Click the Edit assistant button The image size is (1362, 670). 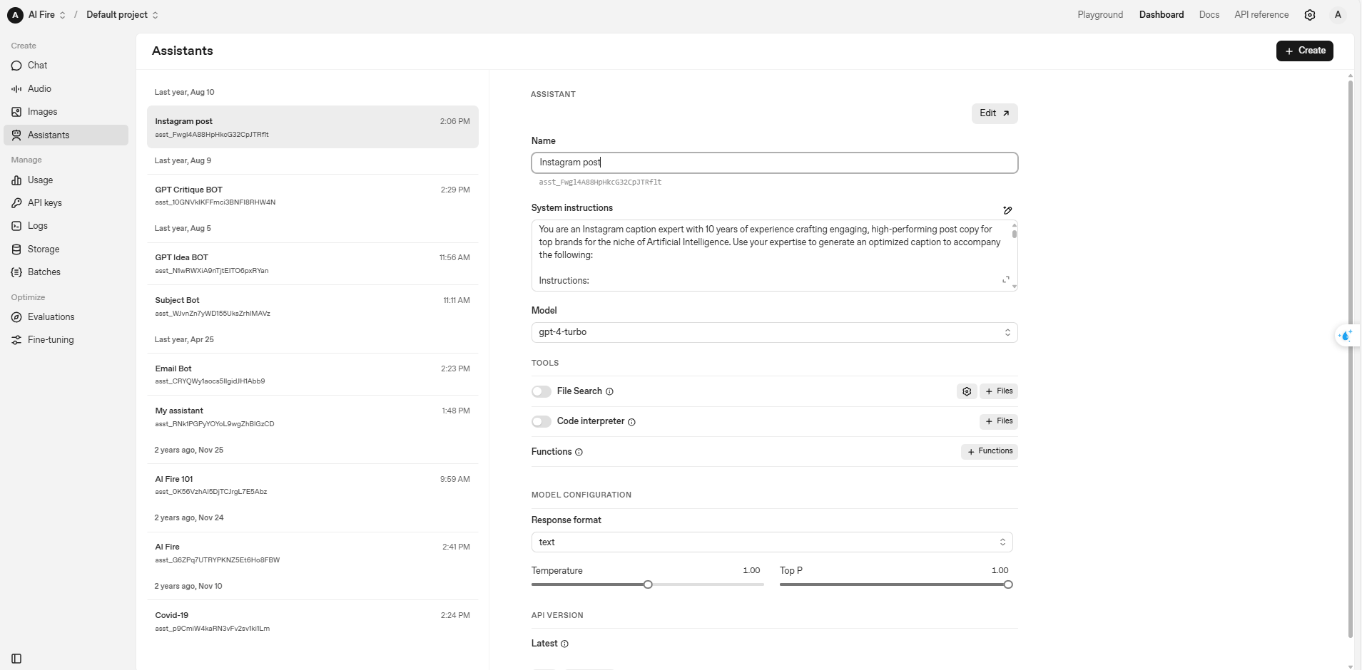click(994, 113)
